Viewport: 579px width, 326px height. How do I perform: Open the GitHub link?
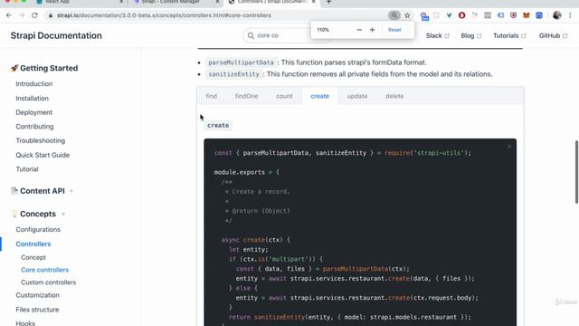pos(553,35)
